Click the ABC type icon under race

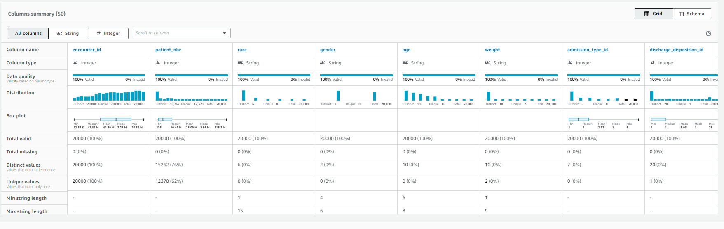[240, 63]
